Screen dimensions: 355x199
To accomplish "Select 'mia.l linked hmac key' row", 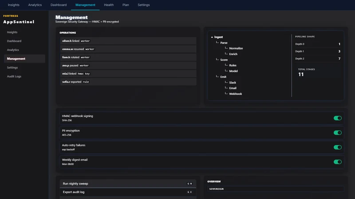I will pyautogui.click(x=128, y=73).
